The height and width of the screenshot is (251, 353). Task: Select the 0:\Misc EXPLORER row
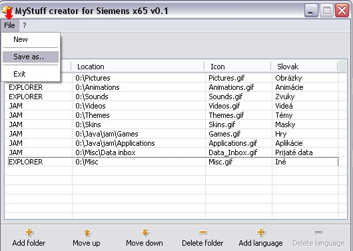173,162
